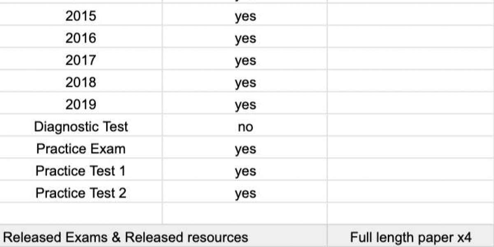
Task: Select the "yes" value for Practice Test 1
Action: click(x=245, y=171)
